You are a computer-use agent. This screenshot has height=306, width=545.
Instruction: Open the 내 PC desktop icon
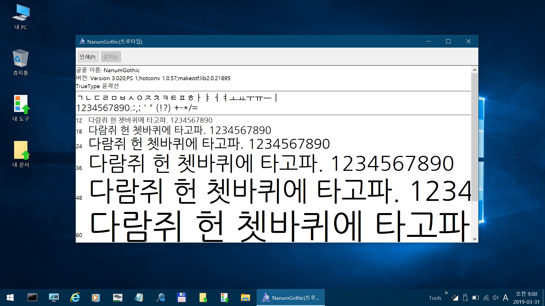tap(21, 17)
